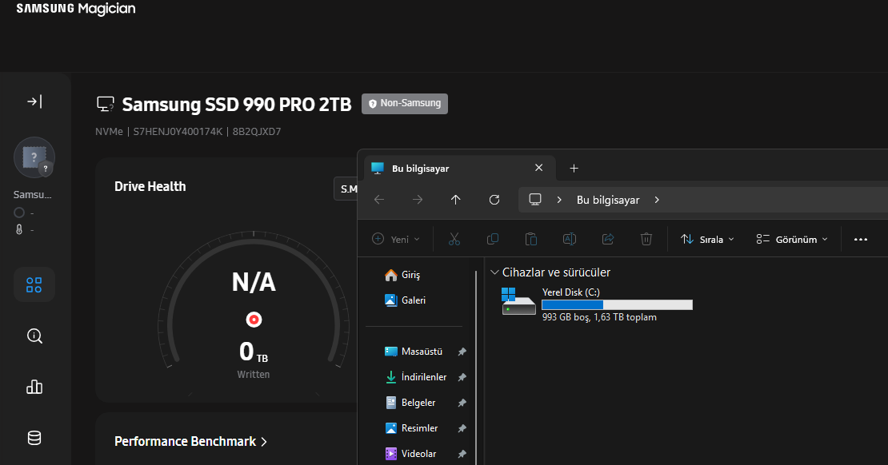Image resolution: width=888 pixels, height=465 pixels.
Task: Click the pin icon beside Resimler
Action: click(x=462, y=428)
